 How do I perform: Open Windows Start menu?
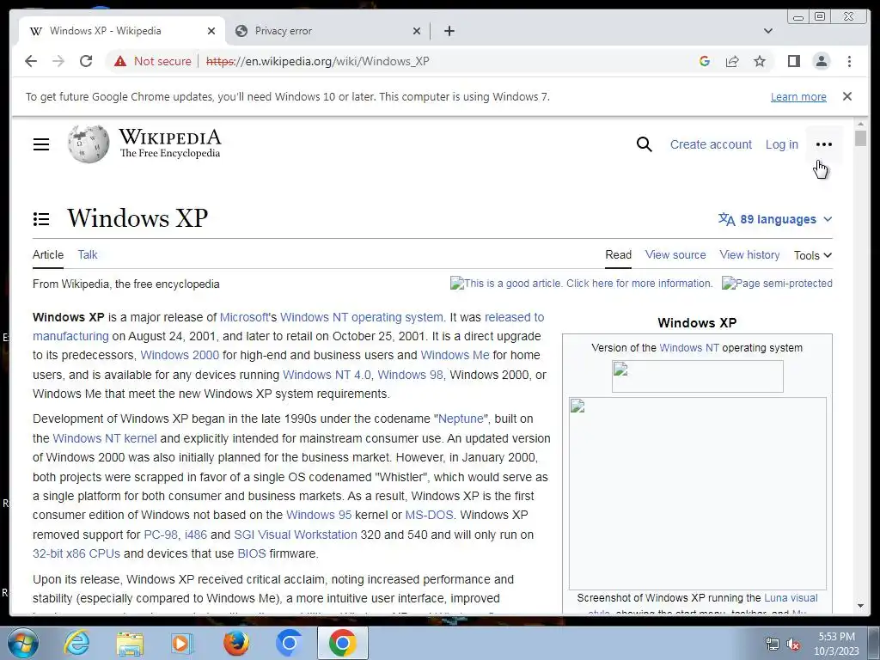(x=22, y=643)
